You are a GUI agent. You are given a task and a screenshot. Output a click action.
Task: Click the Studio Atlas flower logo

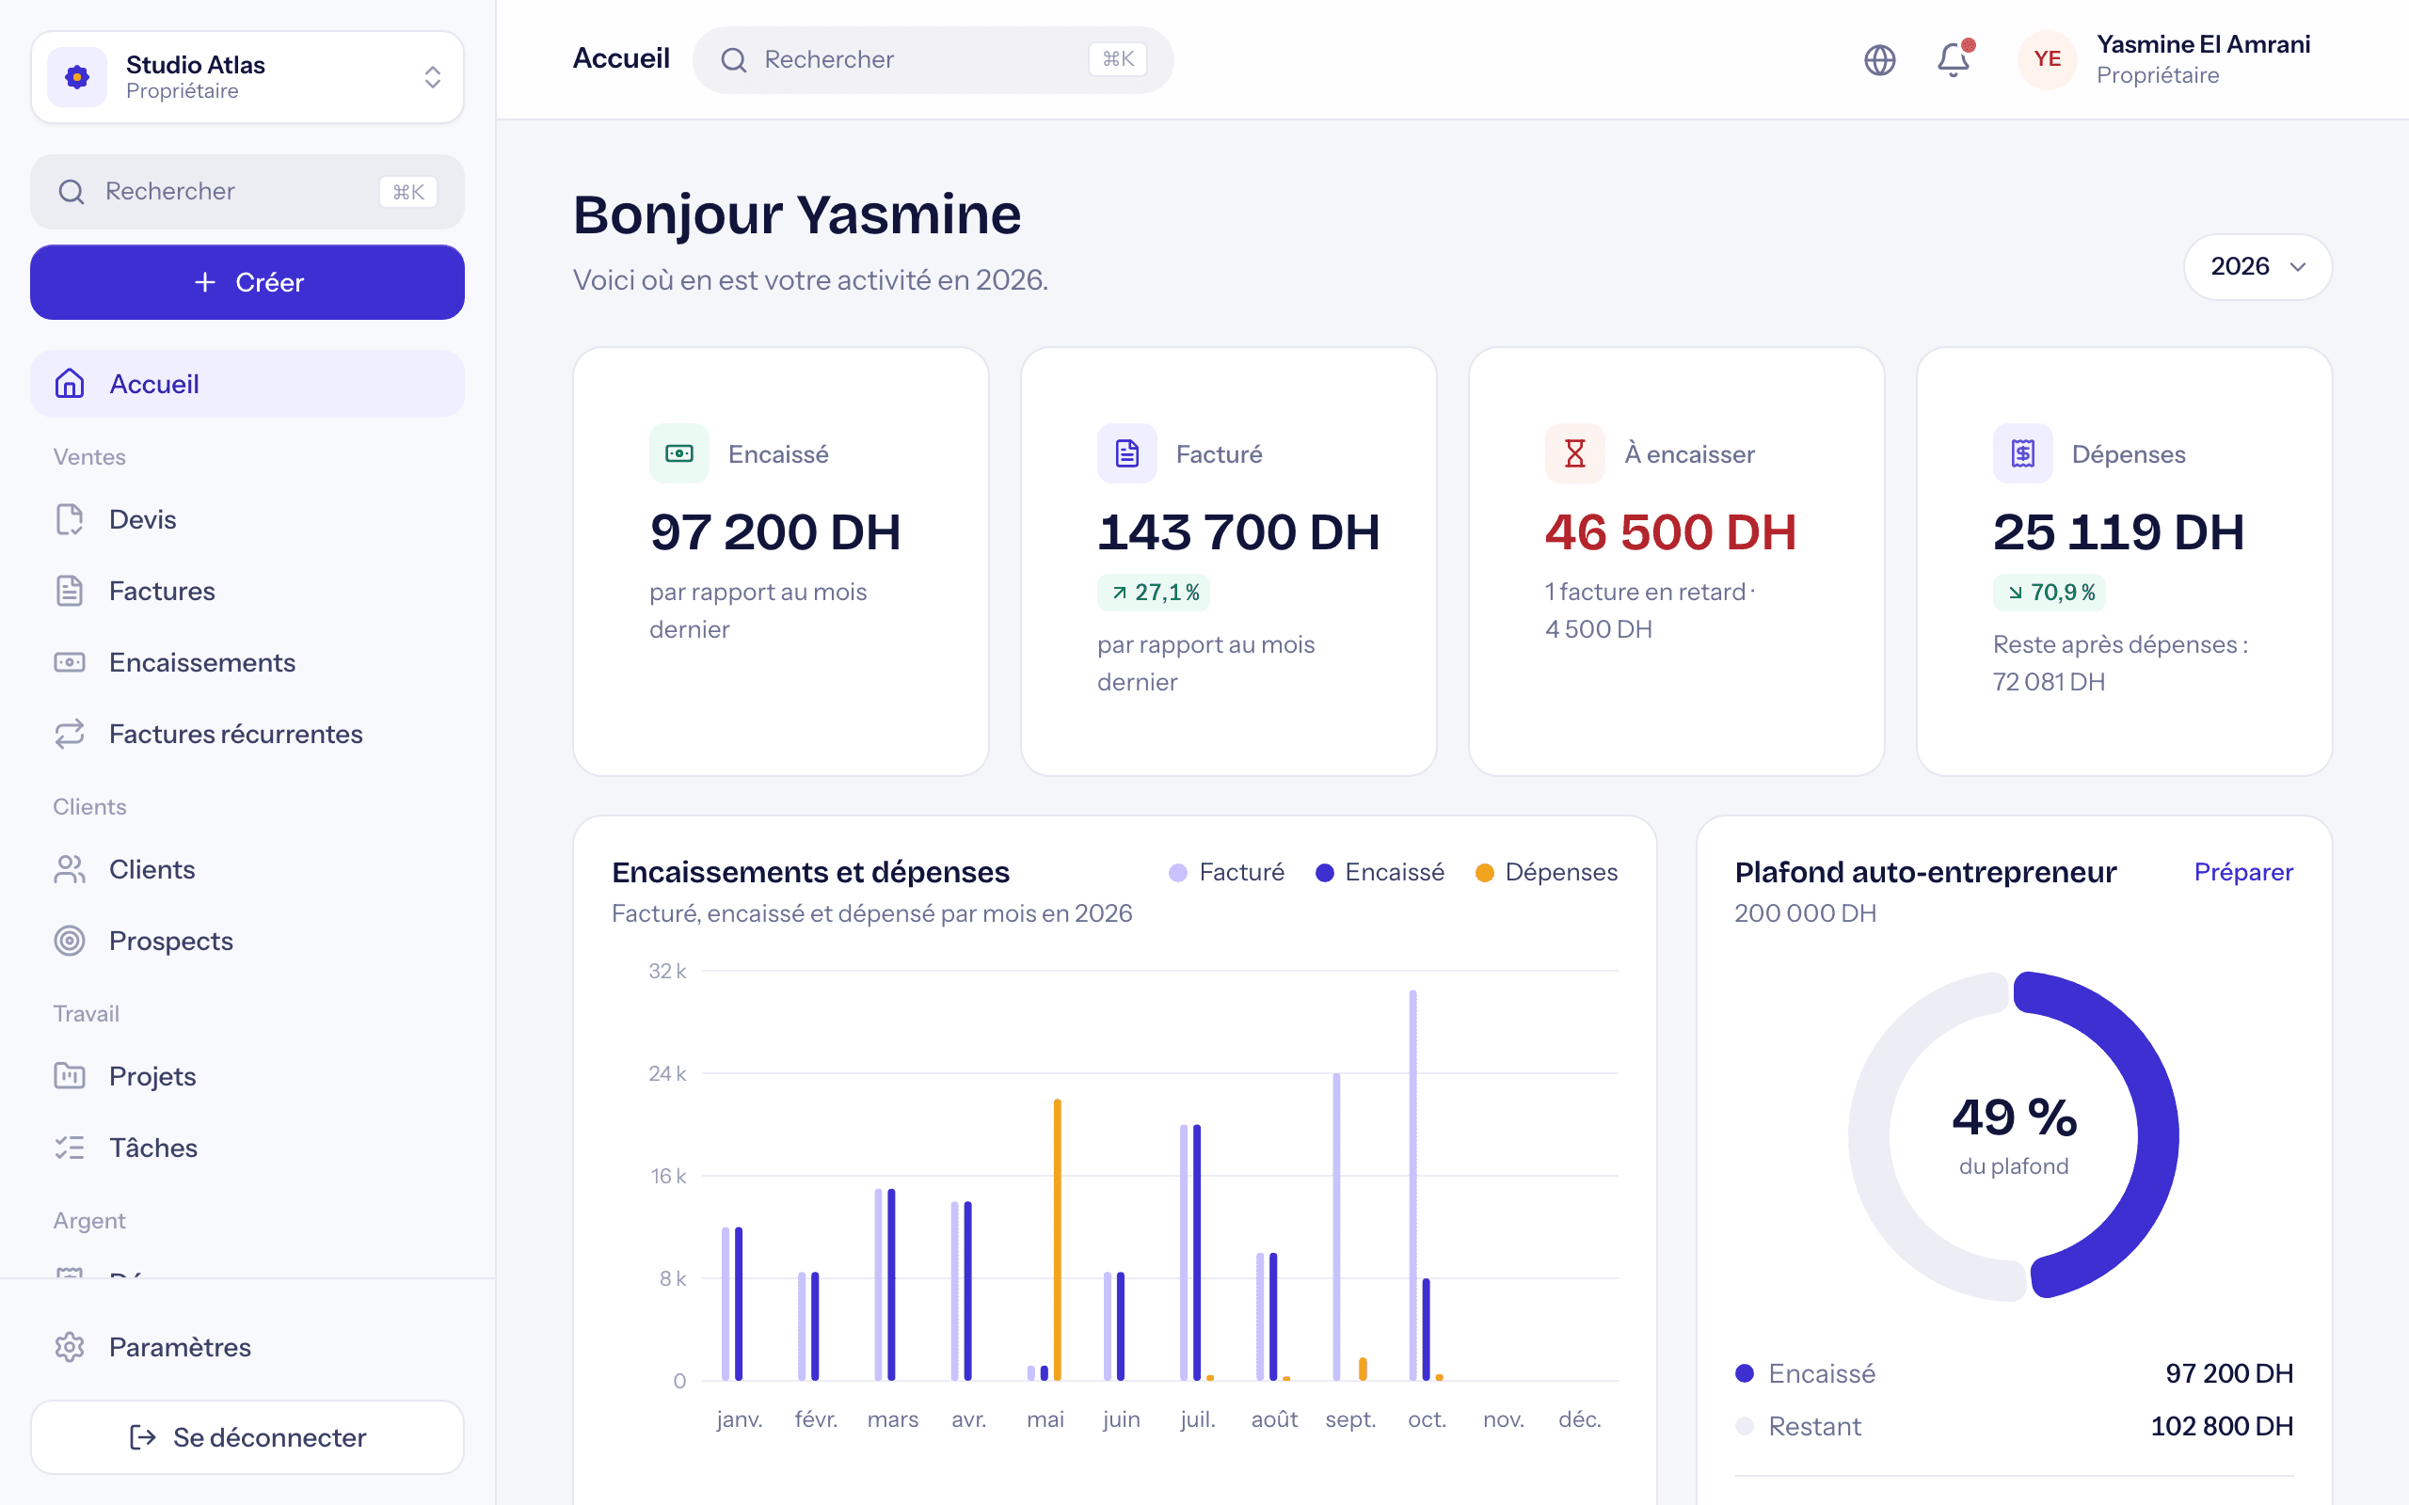click(x=76, y=76)
